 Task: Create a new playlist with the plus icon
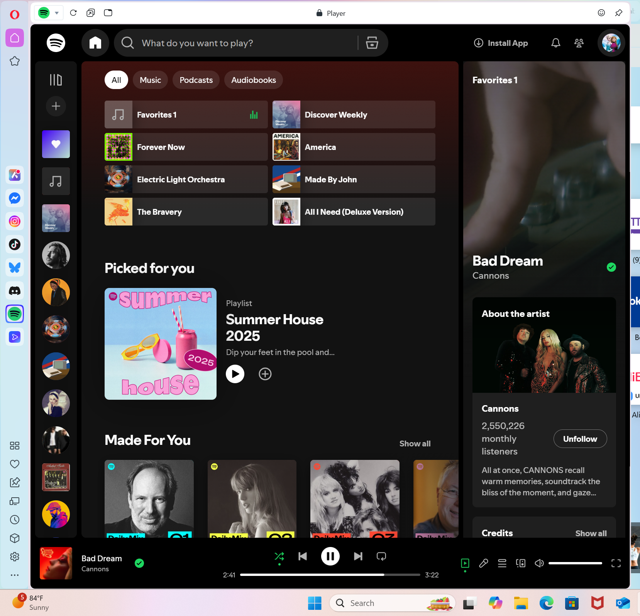(56, 106)
